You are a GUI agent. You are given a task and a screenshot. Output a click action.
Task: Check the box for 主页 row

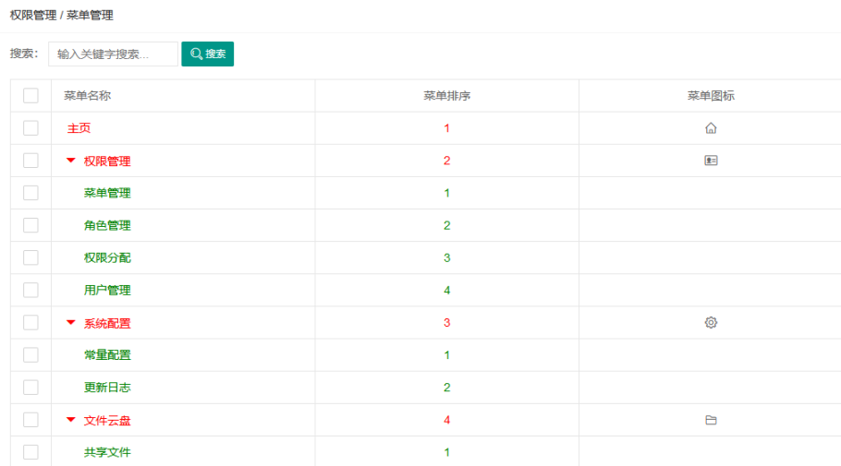(x=30, y=128)
